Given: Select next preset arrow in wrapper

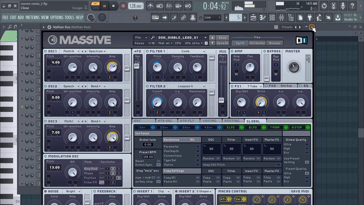Looking at the screenshot, I should click(300, 27).
